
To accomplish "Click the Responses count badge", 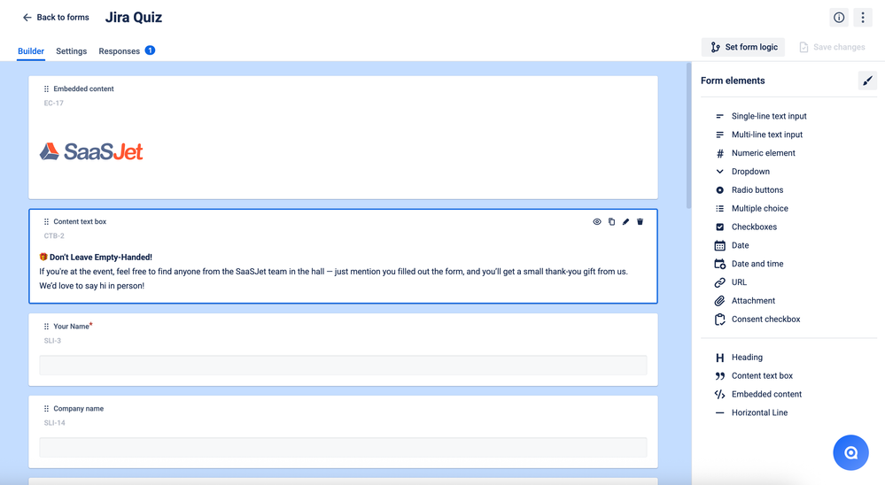I will click(x=150, y=50).
